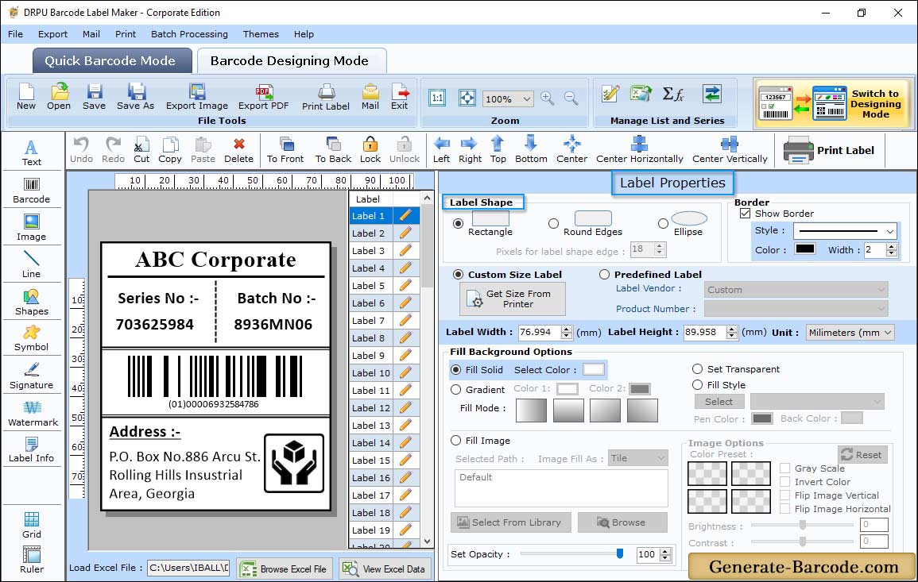Click Print Label in File Tools
The width and height of the screenshot is (918, 582).
point(326,97)
